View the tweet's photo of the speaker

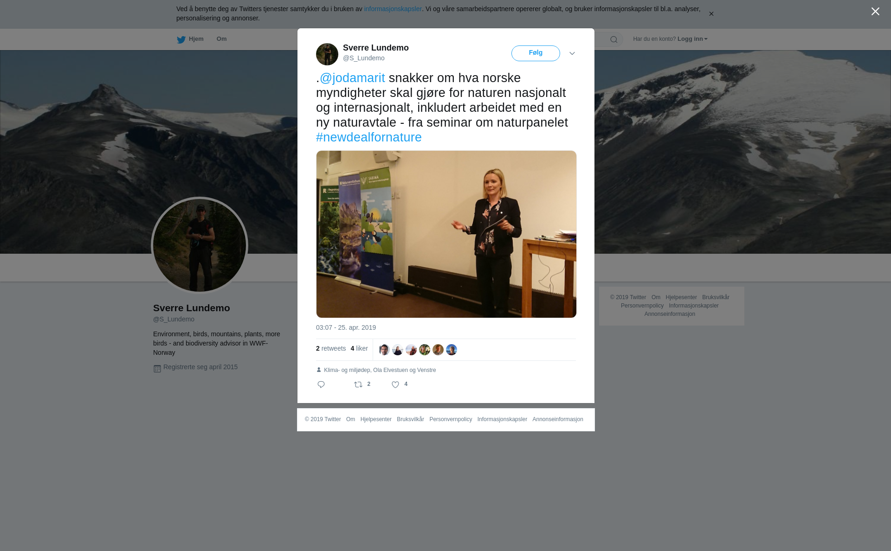(x=446, y=234)
